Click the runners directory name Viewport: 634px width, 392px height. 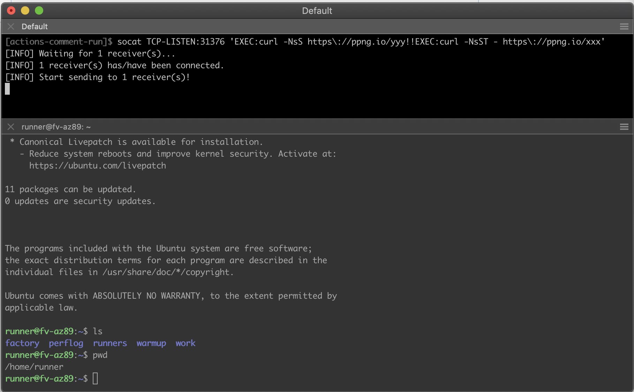coord(110,343)
